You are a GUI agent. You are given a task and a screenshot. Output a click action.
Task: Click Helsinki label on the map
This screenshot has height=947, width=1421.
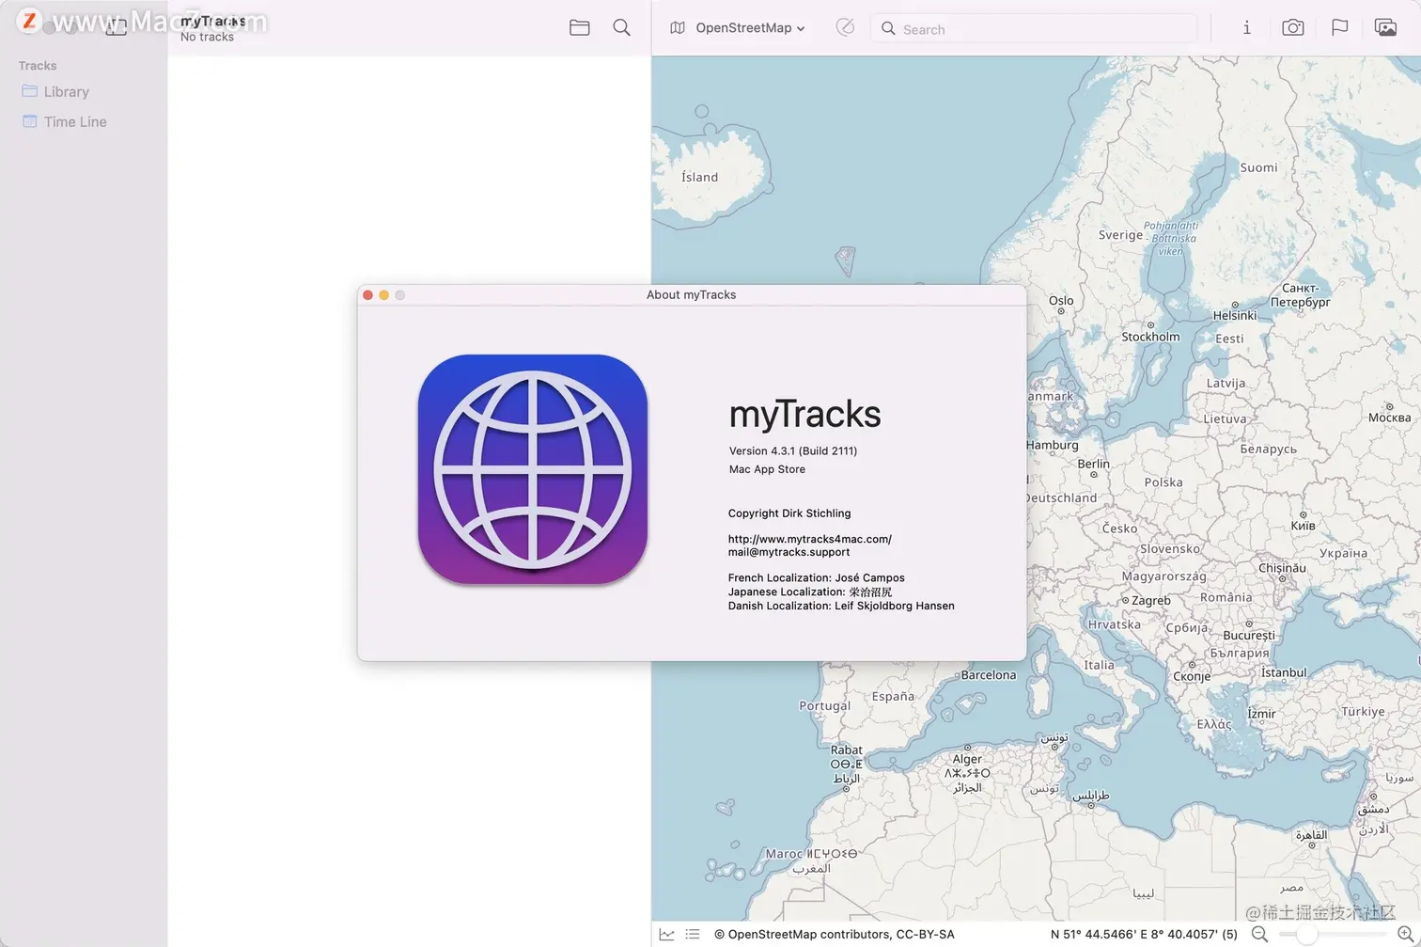coord(1235,316)
